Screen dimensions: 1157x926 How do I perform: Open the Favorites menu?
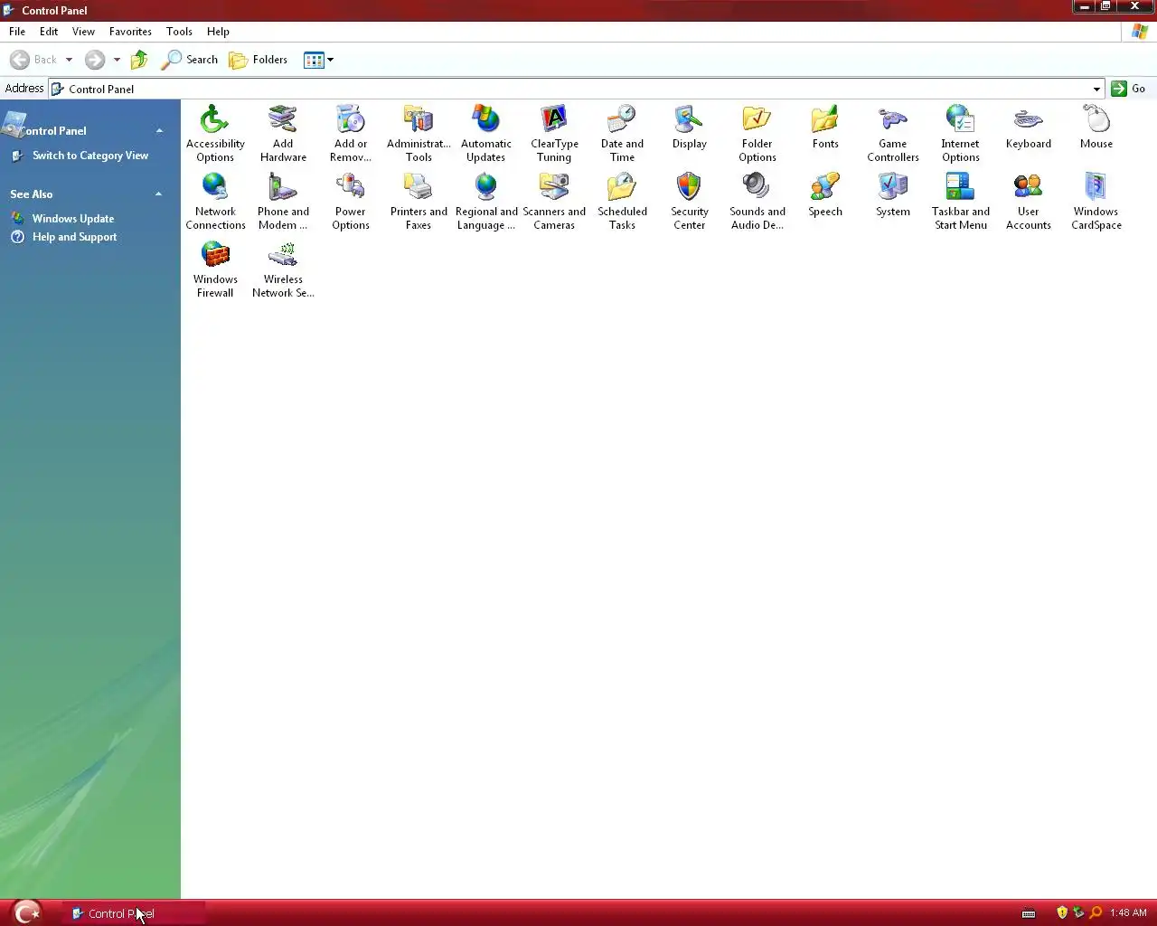pos(130,31)
